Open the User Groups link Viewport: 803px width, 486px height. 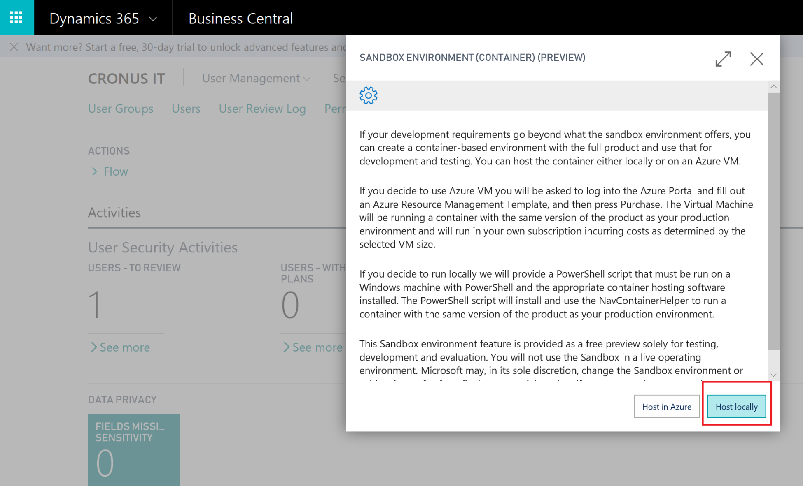click(x=121, y=109)
